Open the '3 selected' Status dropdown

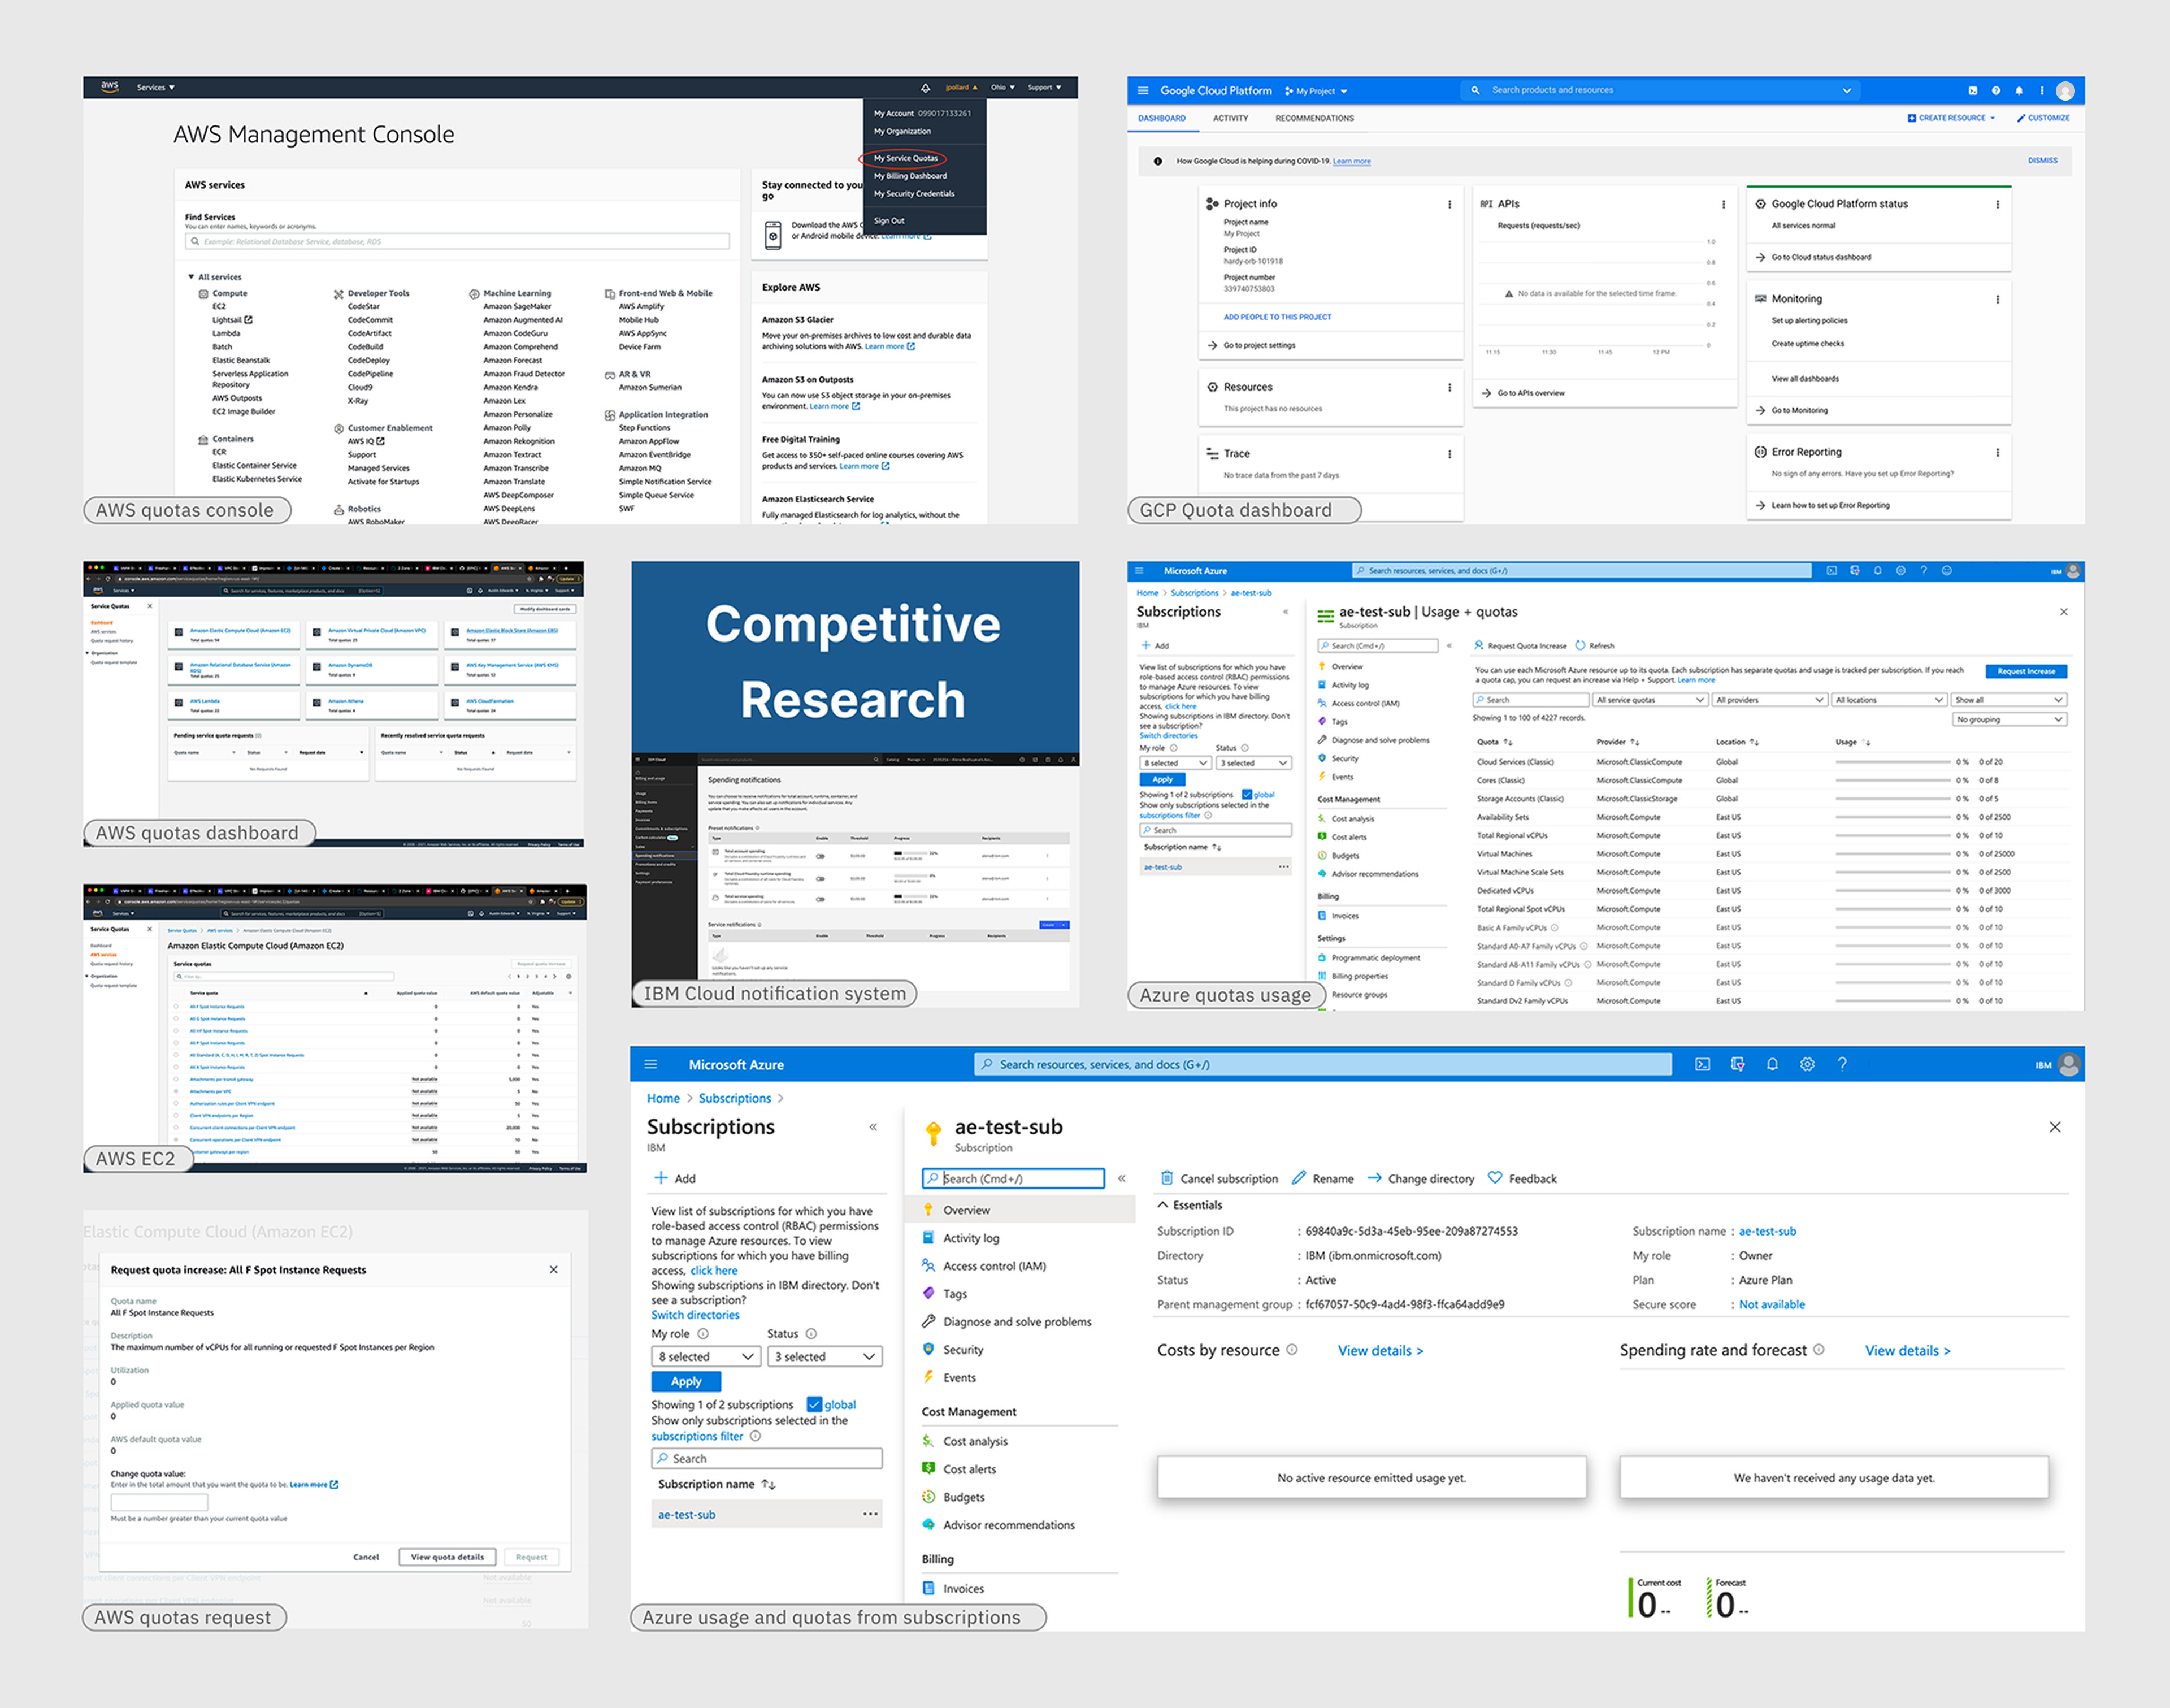click(x=825, y=1356)
